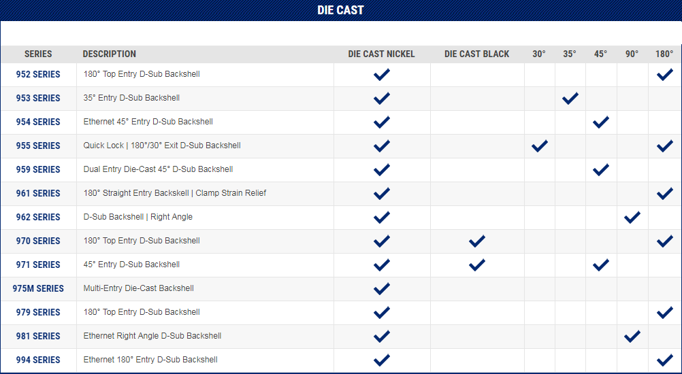Viewport: 682px width, 374px height.
Task: Click the 962 SERIES 90° checkmark
Action: click(632, 217)
